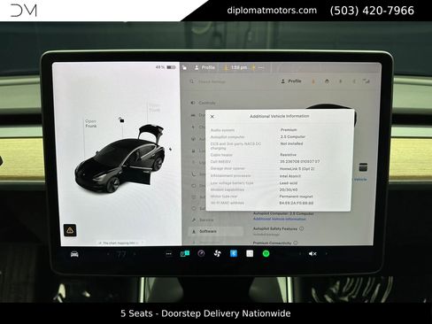Close the Additional Vehicle Information dialog
This screenshot has width=432, height=324.
pos(212,117)
